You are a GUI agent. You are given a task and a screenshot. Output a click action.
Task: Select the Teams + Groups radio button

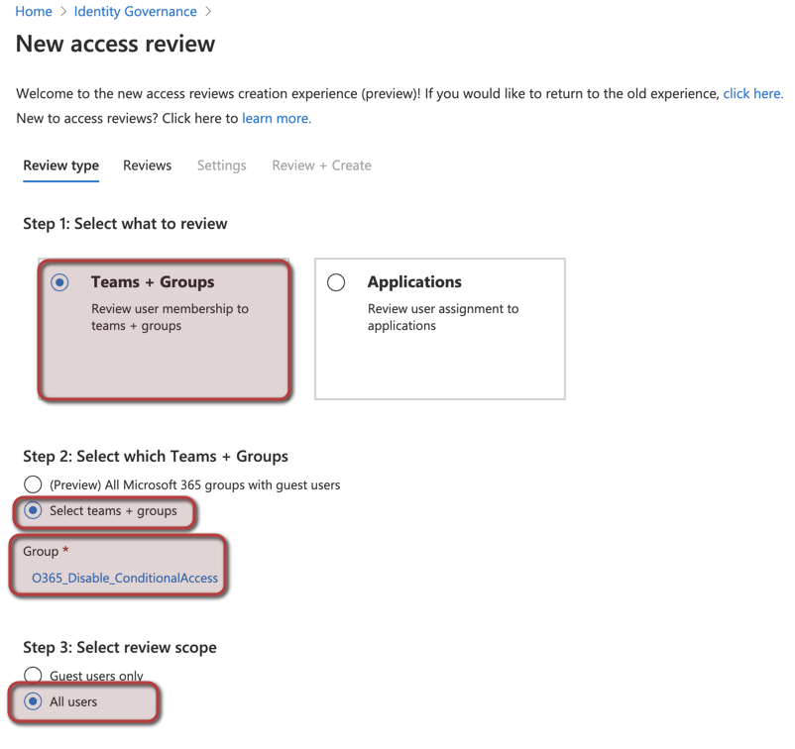[60, 282]
